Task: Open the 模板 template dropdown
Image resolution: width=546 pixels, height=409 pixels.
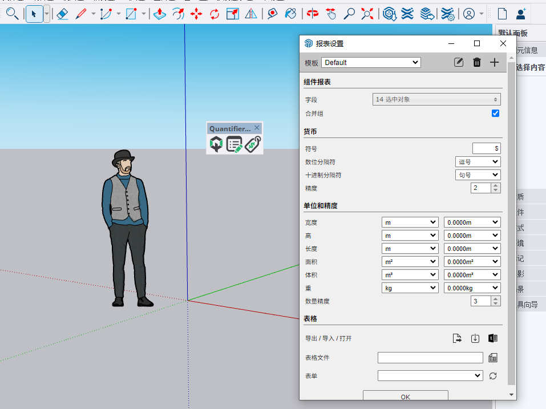Action: [371, 62]
